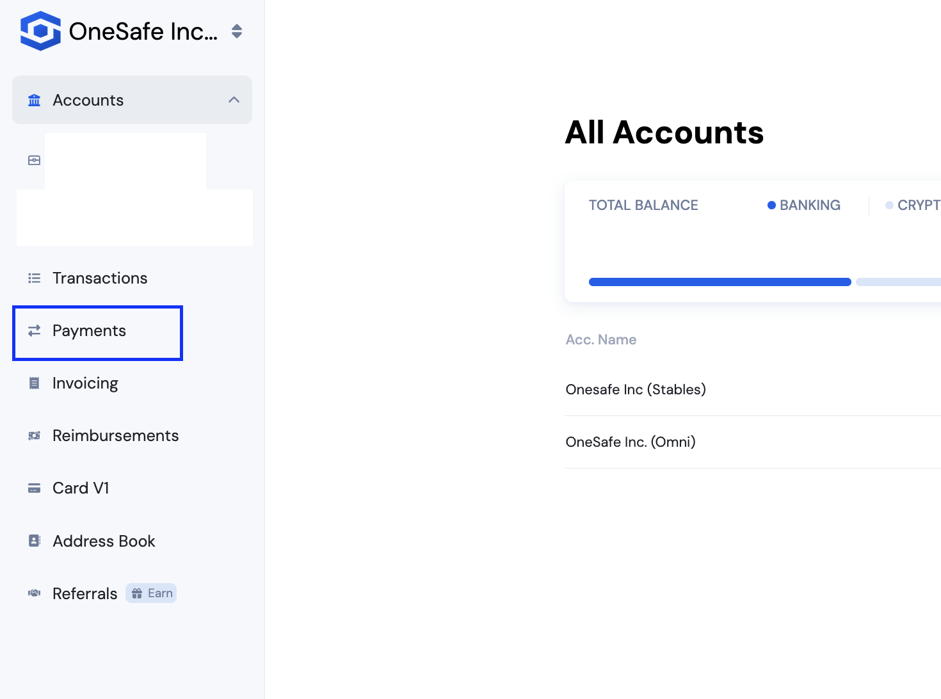Go to Referrals
The width and height of the screenshot is (941, 699).
(85, 593)
